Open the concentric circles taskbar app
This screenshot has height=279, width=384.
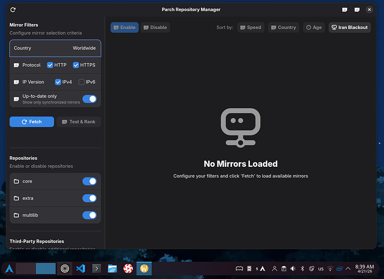pyautogui.click(x=65, y=268)
